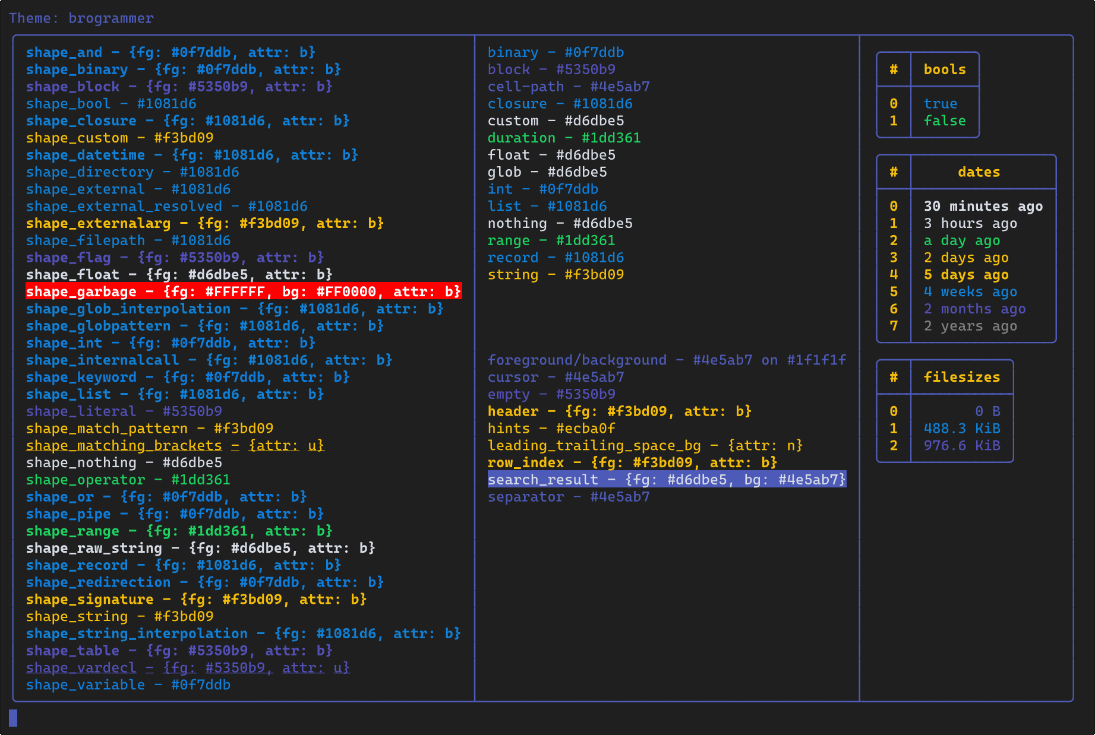The image size is (1095, 735).
Task: Select separator - #4e5ab7 line
Action: point(569,497)
